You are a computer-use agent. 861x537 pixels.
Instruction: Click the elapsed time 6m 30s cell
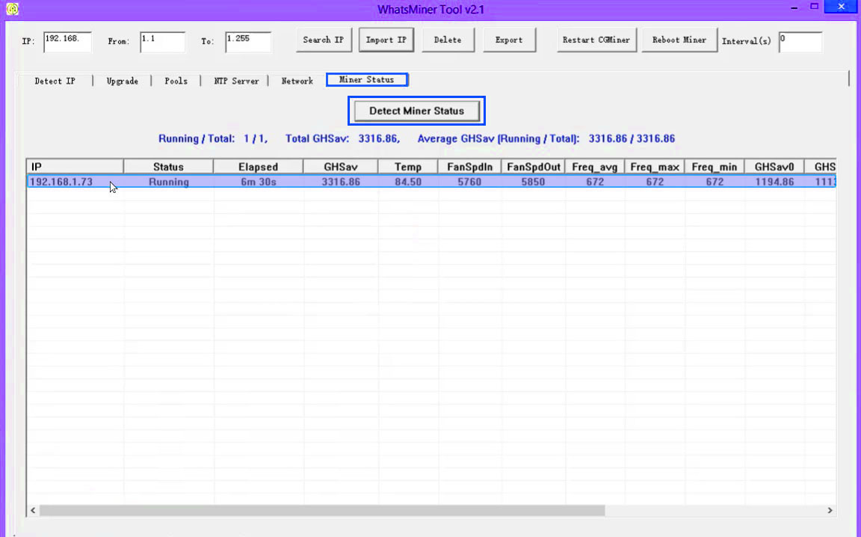pyautogui.click(x=258, y=182)
